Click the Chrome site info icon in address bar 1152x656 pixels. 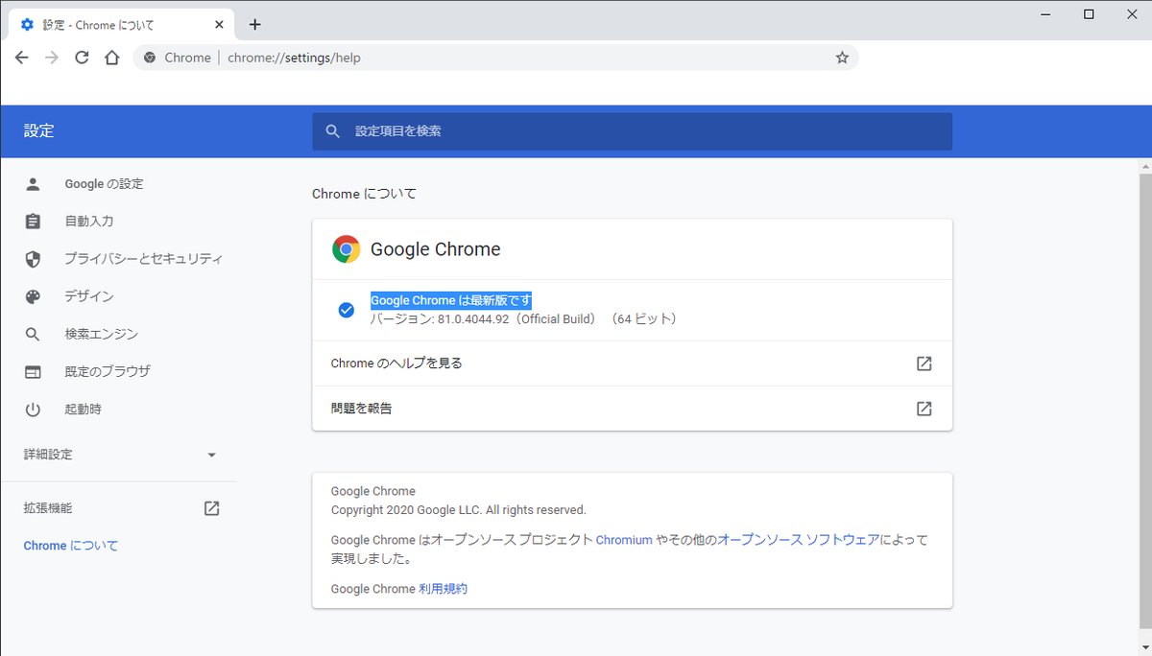[149, 58]
